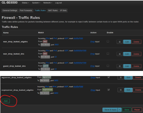
Task: Click the reorder handle for guest_drop_leaked_dns
Action: [x=120, y=66]
